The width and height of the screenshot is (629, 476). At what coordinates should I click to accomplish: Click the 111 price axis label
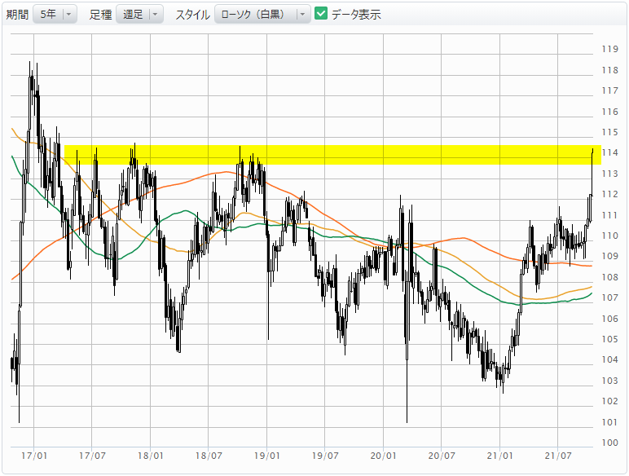tap(609, 215)
